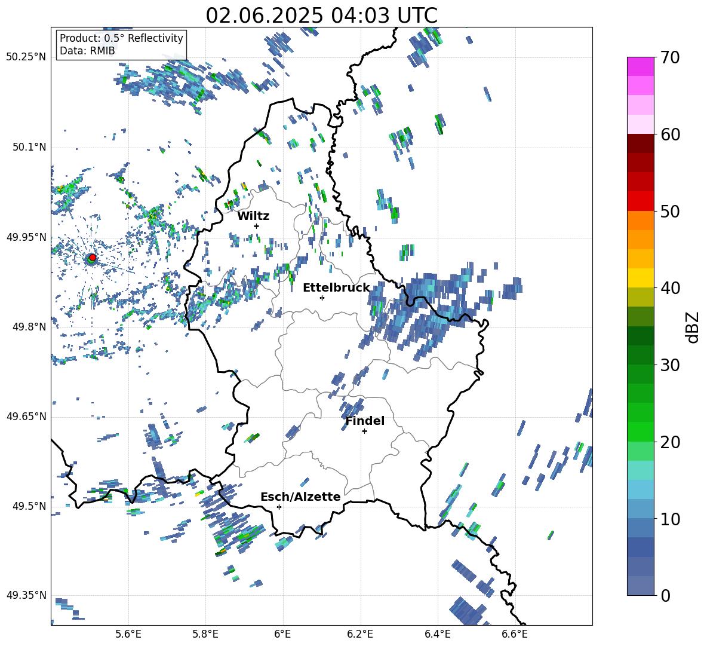Click the bright red band above 50 dBZ
The image size is (707, 646).
point(640,201)
